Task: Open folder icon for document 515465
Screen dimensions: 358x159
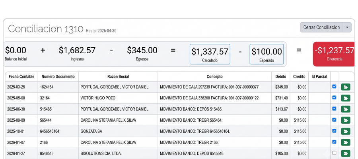Action: [345, 109]
